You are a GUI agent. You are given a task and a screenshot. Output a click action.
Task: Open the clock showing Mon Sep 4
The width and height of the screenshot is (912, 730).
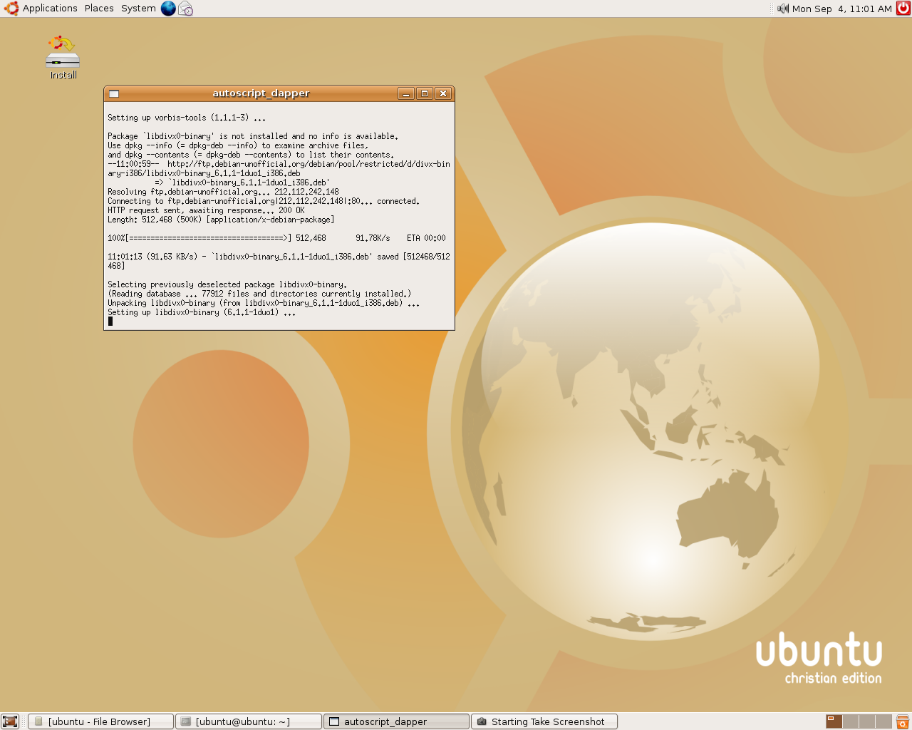pos(841,9)
